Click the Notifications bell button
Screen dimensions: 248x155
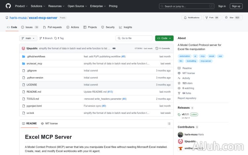[191, 18]
